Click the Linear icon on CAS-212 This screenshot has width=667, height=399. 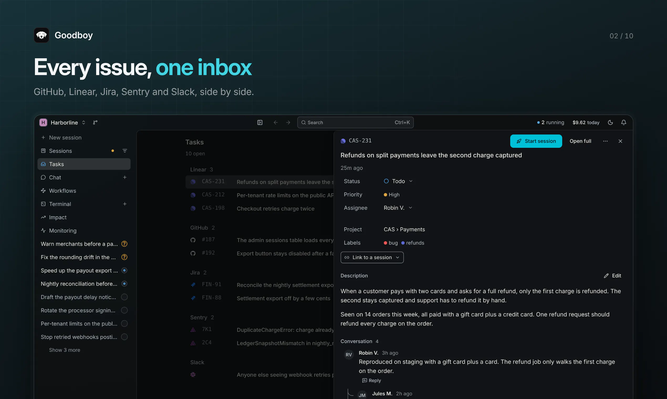click(x=193, y=195)
